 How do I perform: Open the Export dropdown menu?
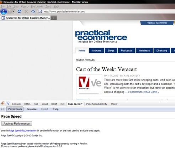tap(45, 109)
